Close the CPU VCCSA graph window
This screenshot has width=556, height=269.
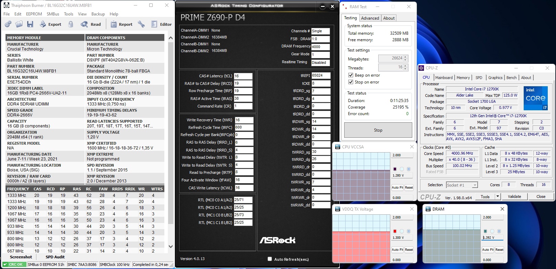412,147
